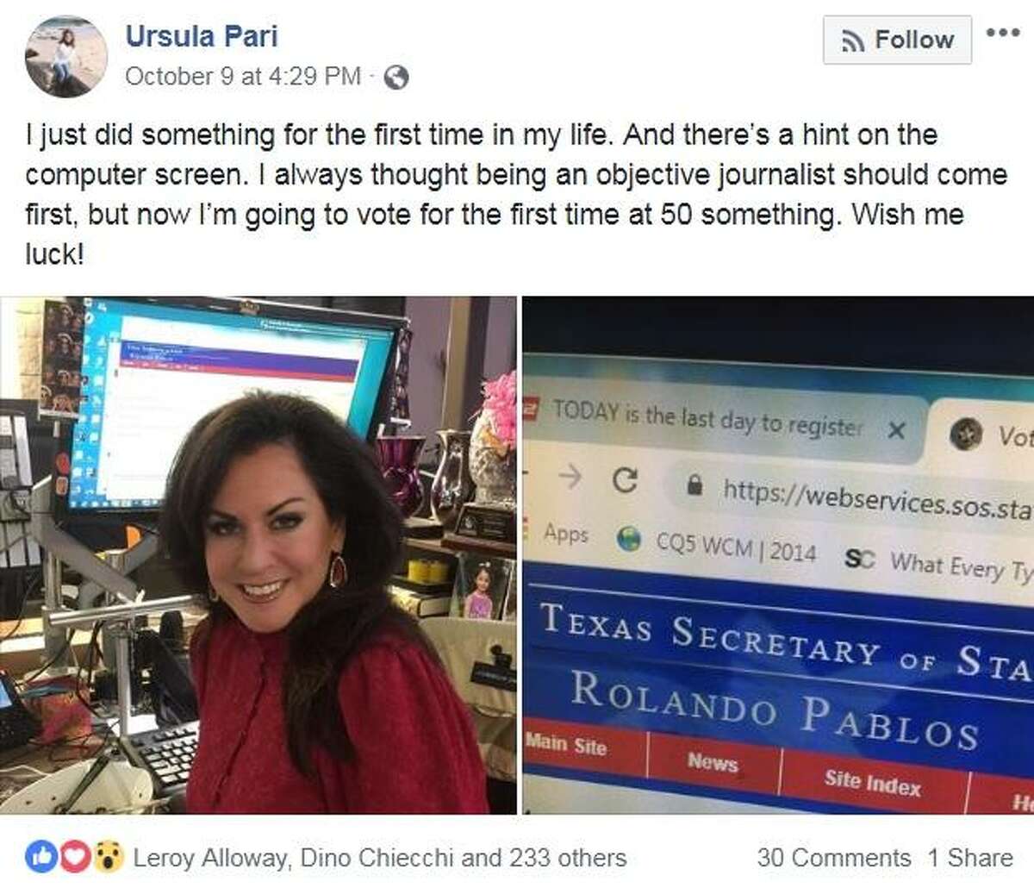Open the three-dot post options menu
The image size is (1034, 888).
click(x=1002, y=33)
